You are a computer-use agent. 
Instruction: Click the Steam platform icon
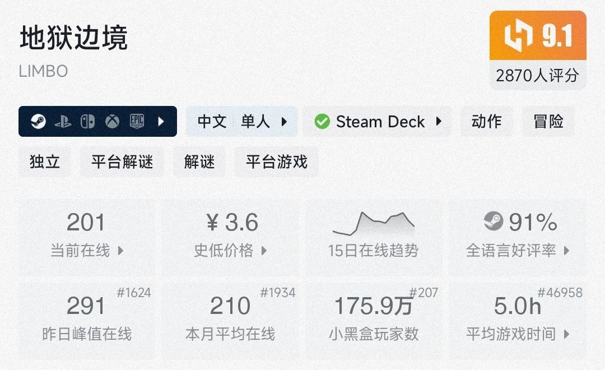[38, 122]
